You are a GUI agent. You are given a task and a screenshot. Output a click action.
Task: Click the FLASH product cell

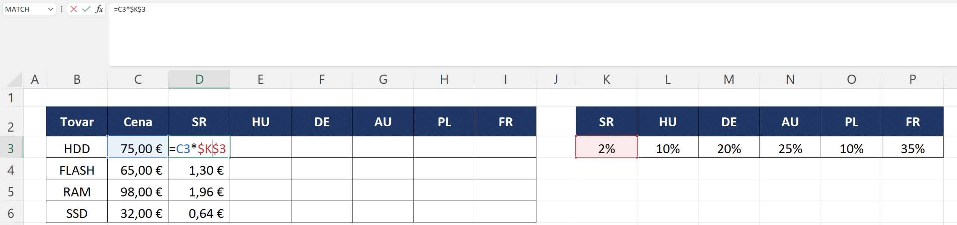(x=77, y=170)
